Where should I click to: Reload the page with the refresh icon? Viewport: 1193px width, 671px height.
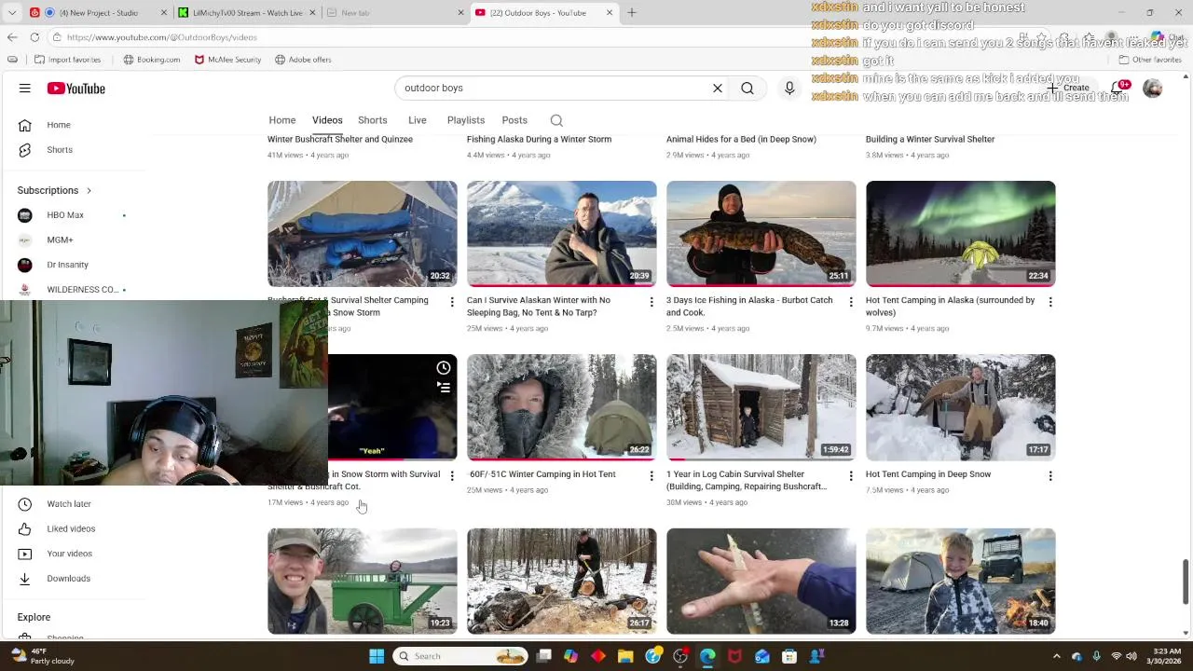[34, 37]
